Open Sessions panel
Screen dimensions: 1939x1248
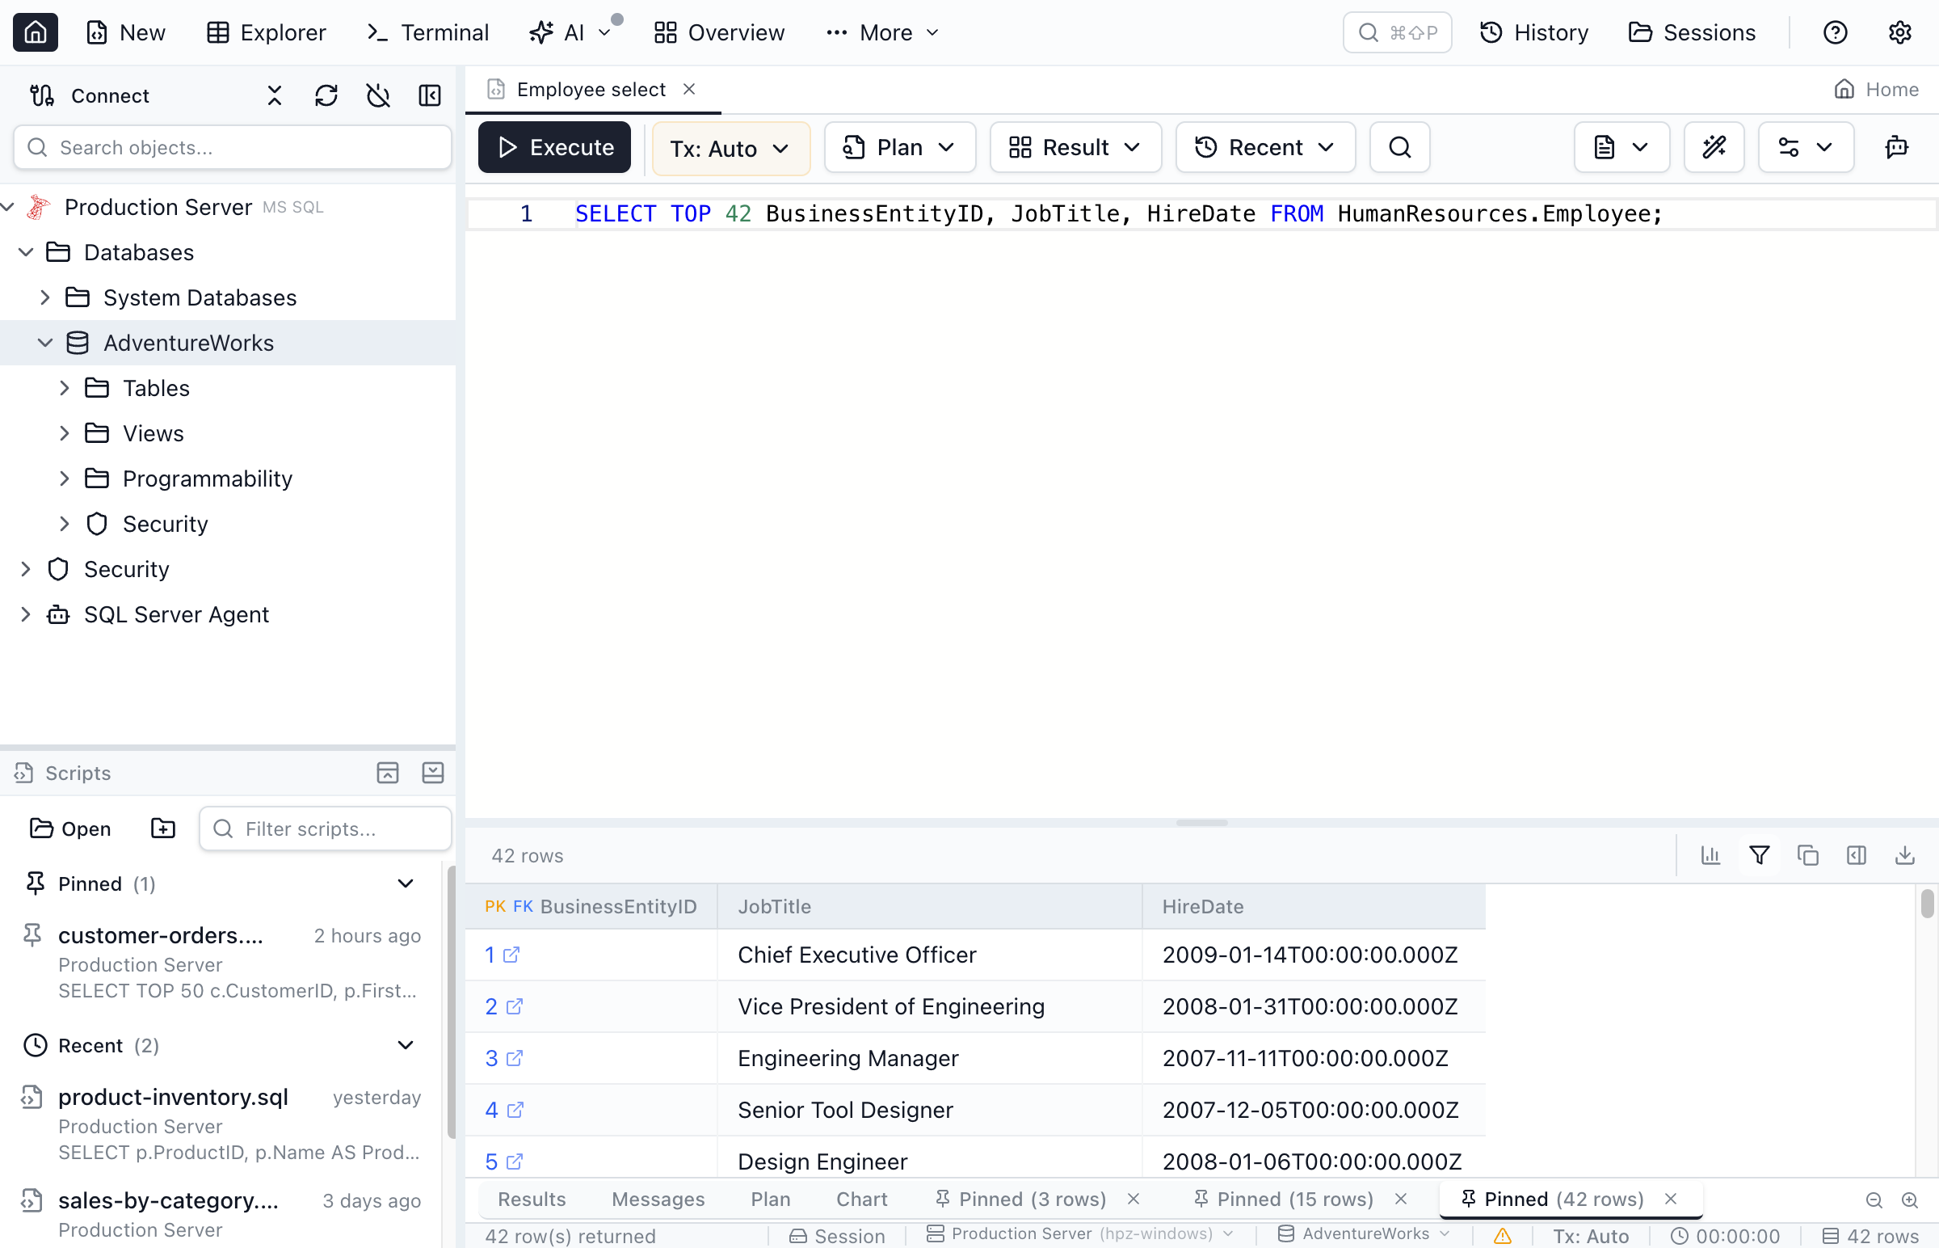coord(1692,32)
